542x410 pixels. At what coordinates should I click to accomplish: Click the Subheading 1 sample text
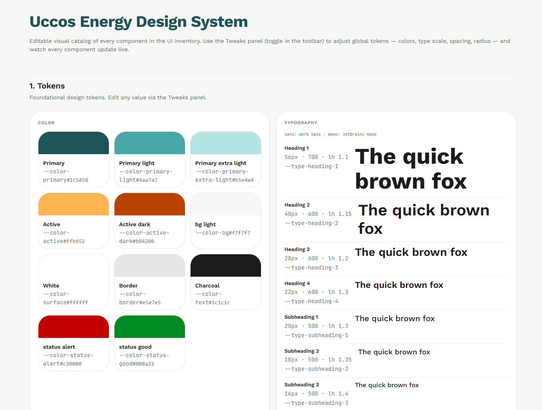coord(395,319)
